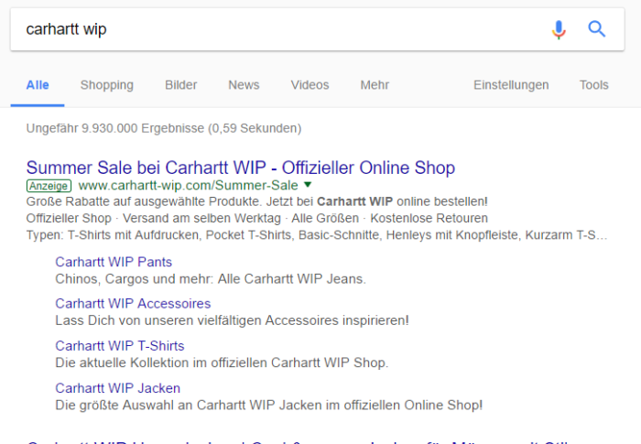Image resolution: width=641 pixels, height=444 pixels.
Task: Click 'Die größte Auswahl an Carhartt WIP Jacken' text
Action: (x=269, y=406)
